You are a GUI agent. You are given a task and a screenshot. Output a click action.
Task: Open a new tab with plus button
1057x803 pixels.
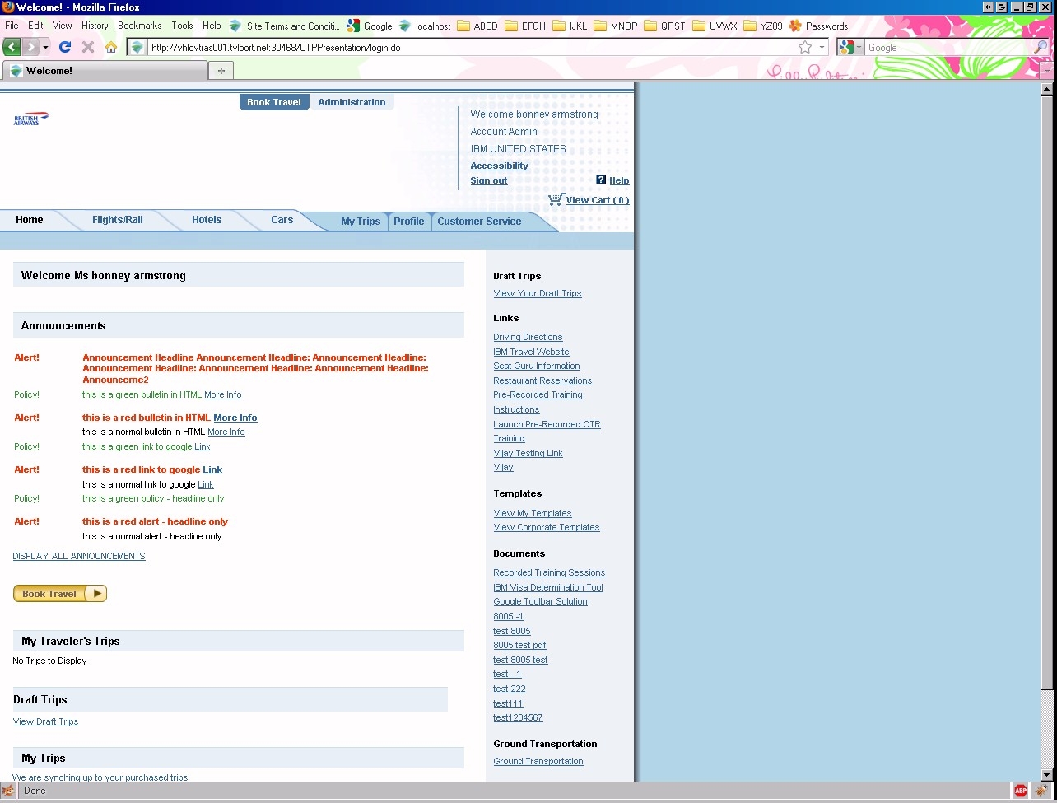(221, 71)
